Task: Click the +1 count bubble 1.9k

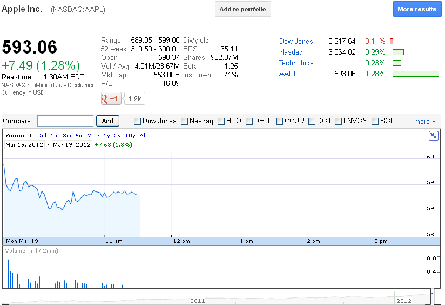Action: [x=135, y=98]
